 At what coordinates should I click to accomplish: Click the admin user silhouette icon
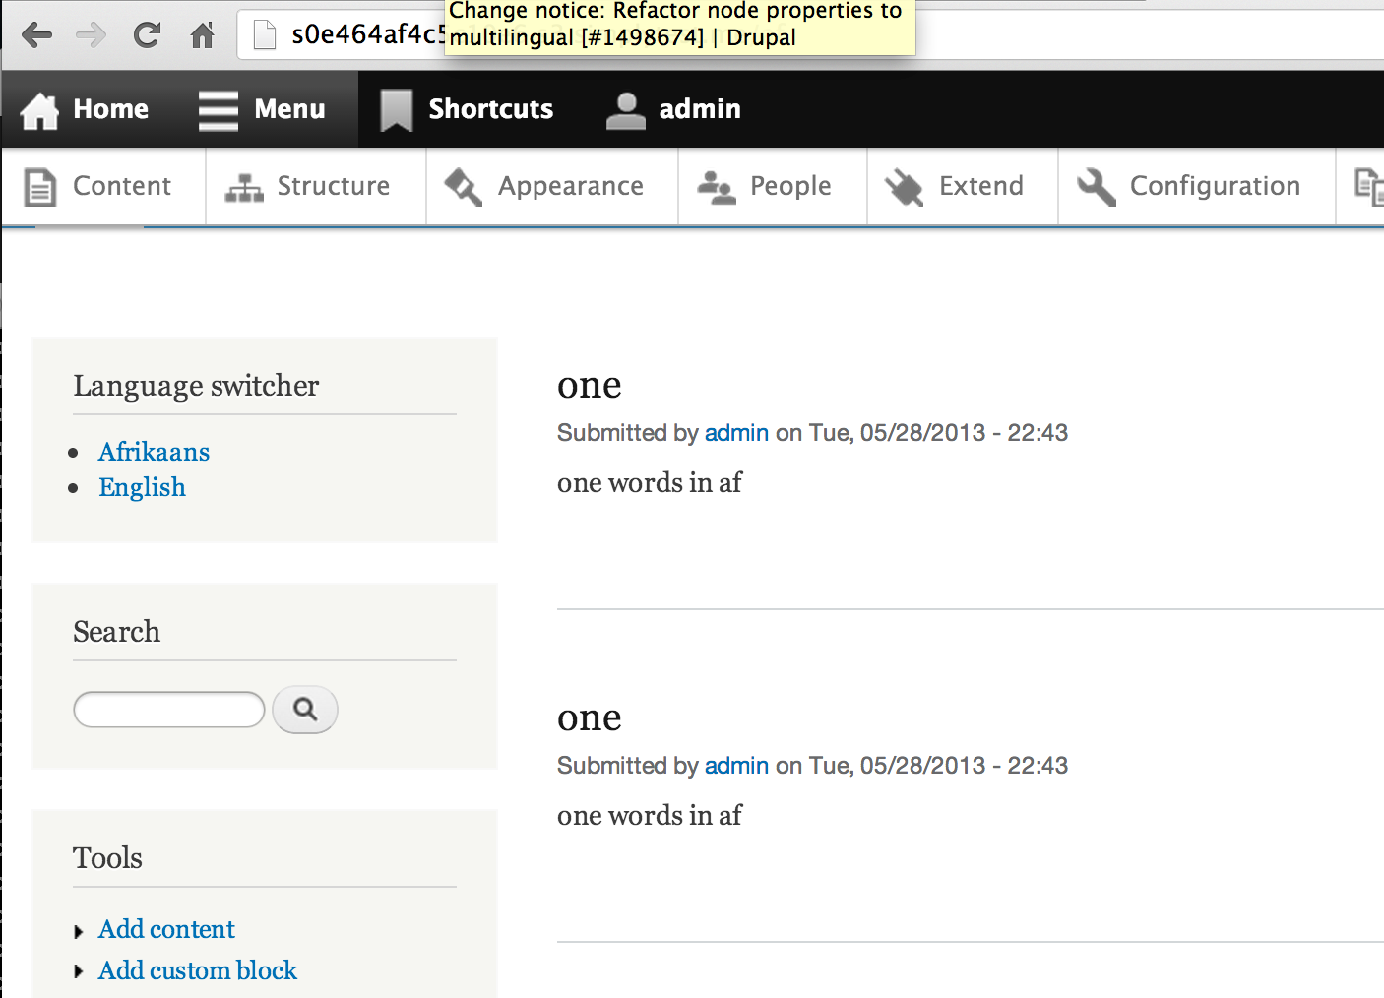(x=626, y=108)
